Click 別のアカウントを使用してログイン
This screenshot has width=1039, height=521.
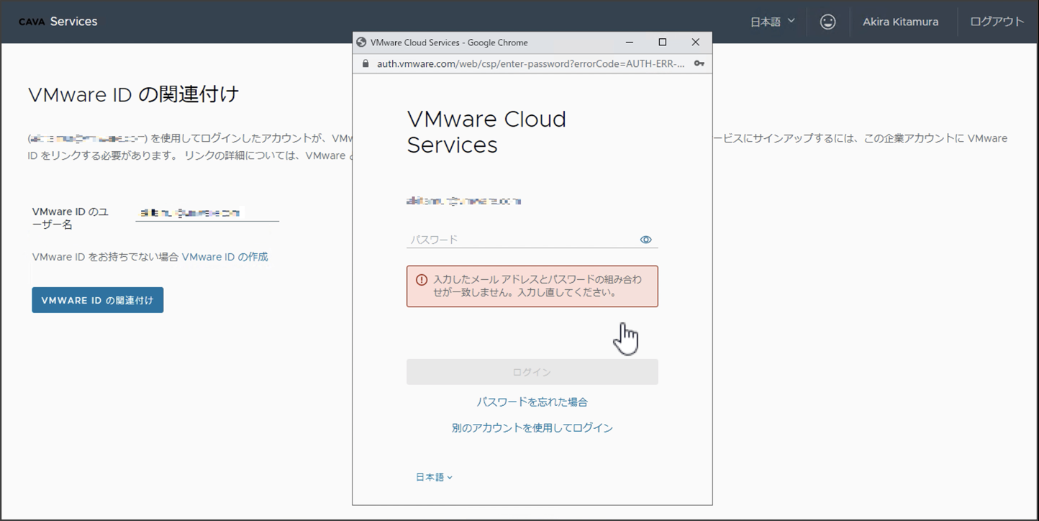pyautogui.click(x=532, y=427)
